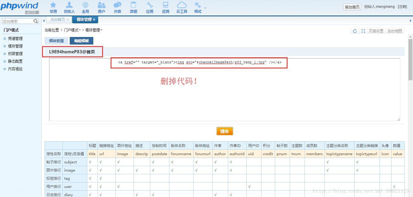The image size is (413, 197).
Task: Open the 常用 star icon menu
Action: pyautogui.click(x=53, y=7)
